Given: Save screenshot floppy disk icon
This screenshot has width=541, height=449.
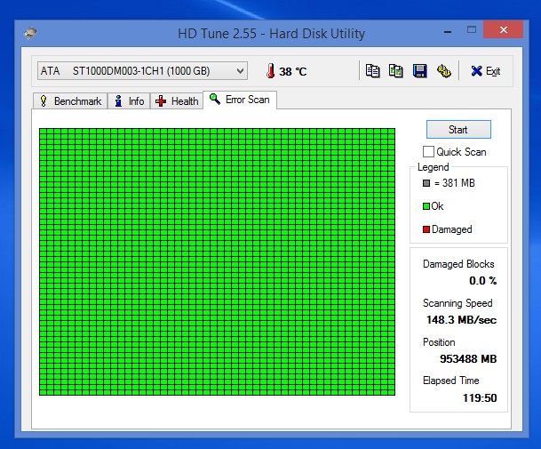Looking at the screenshot, I should pos(419,71).
